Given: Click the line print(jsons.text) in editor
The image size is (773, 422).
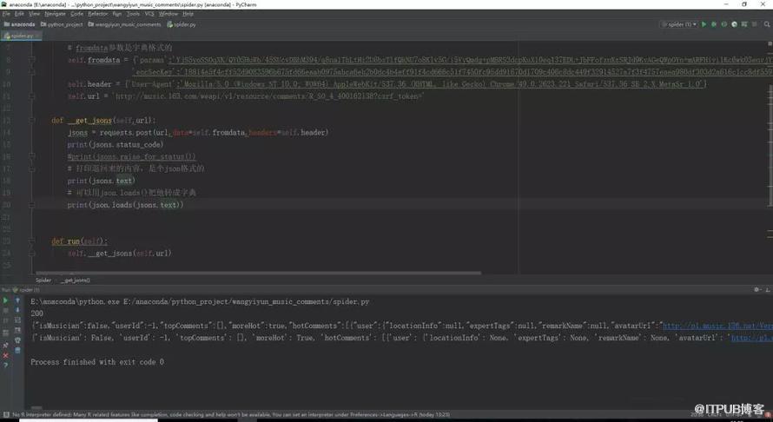Looking at the screenshot, I should 101,181.
